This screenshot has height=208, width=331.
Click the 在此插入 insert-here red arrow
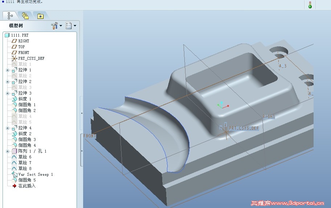coord(15,186)
